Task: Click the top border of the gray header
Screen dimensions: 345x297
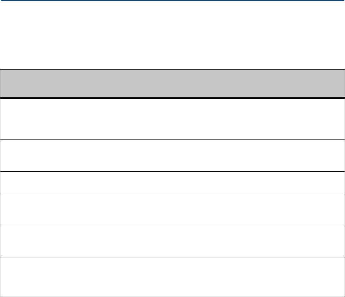Action: point(172,70)
